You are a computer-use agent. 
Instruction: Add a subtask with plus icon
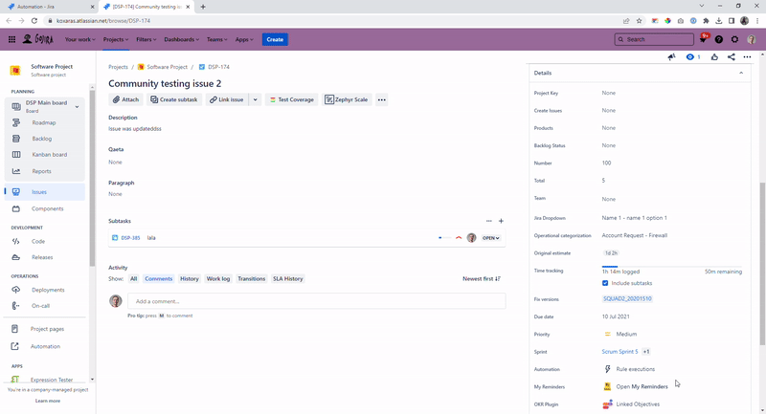[x=501, y=221]
